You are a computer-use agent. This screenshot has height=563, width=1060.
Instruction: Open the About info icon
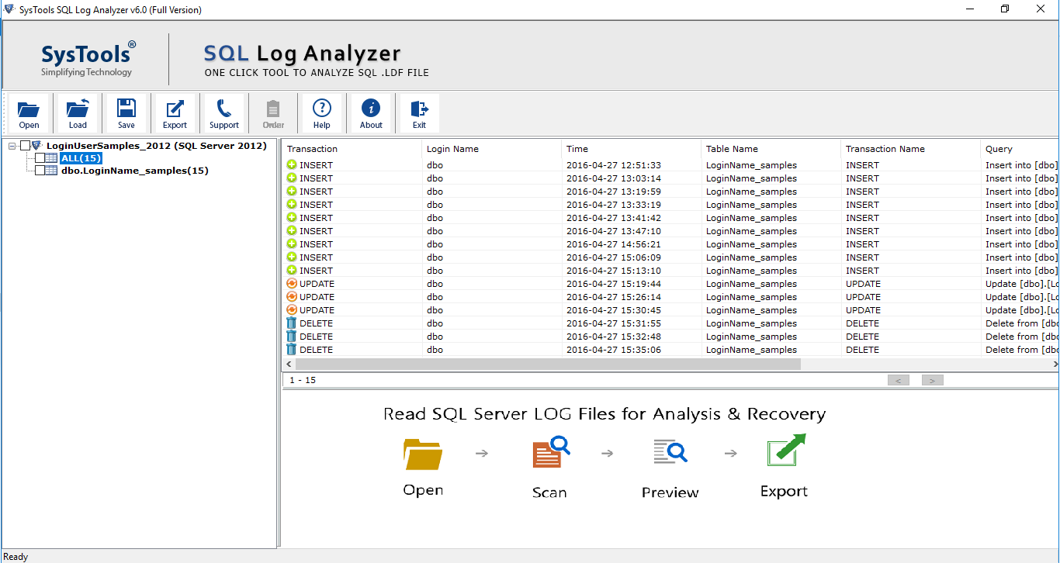pos(371,113)
